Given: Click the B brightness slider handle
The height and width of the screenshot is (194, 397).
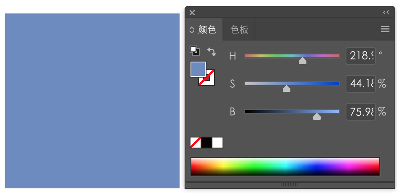Looking at the screenshot, I should (x=317, y=116).
